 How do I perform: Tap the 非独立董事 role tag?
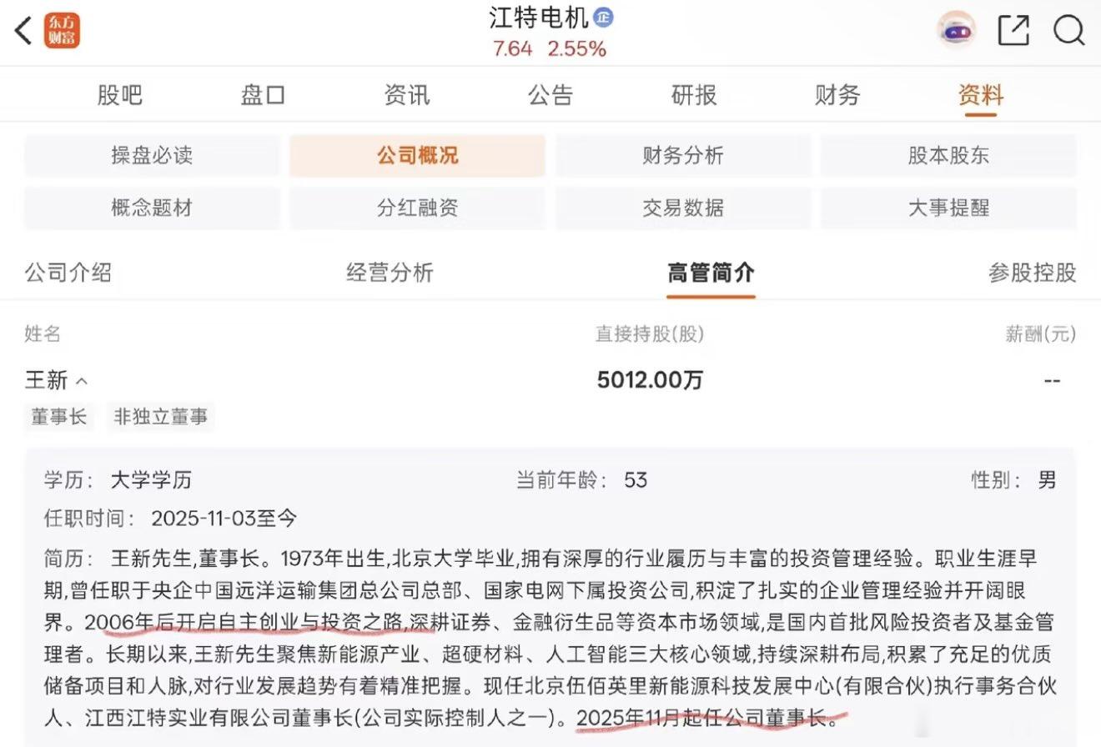(x=161, y=416)
